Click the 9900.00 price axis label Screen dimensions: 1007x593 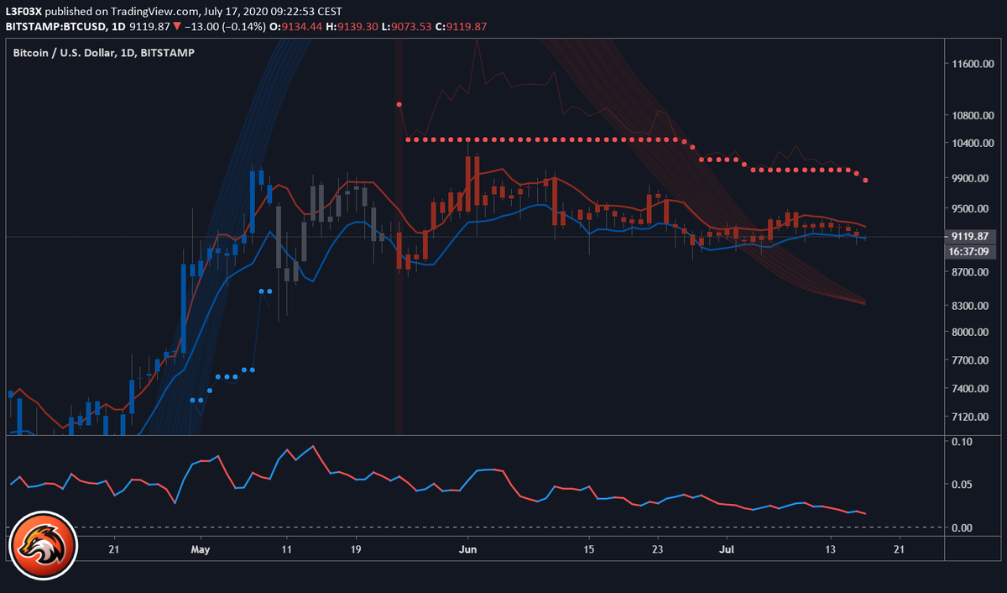tap(973, 178)
